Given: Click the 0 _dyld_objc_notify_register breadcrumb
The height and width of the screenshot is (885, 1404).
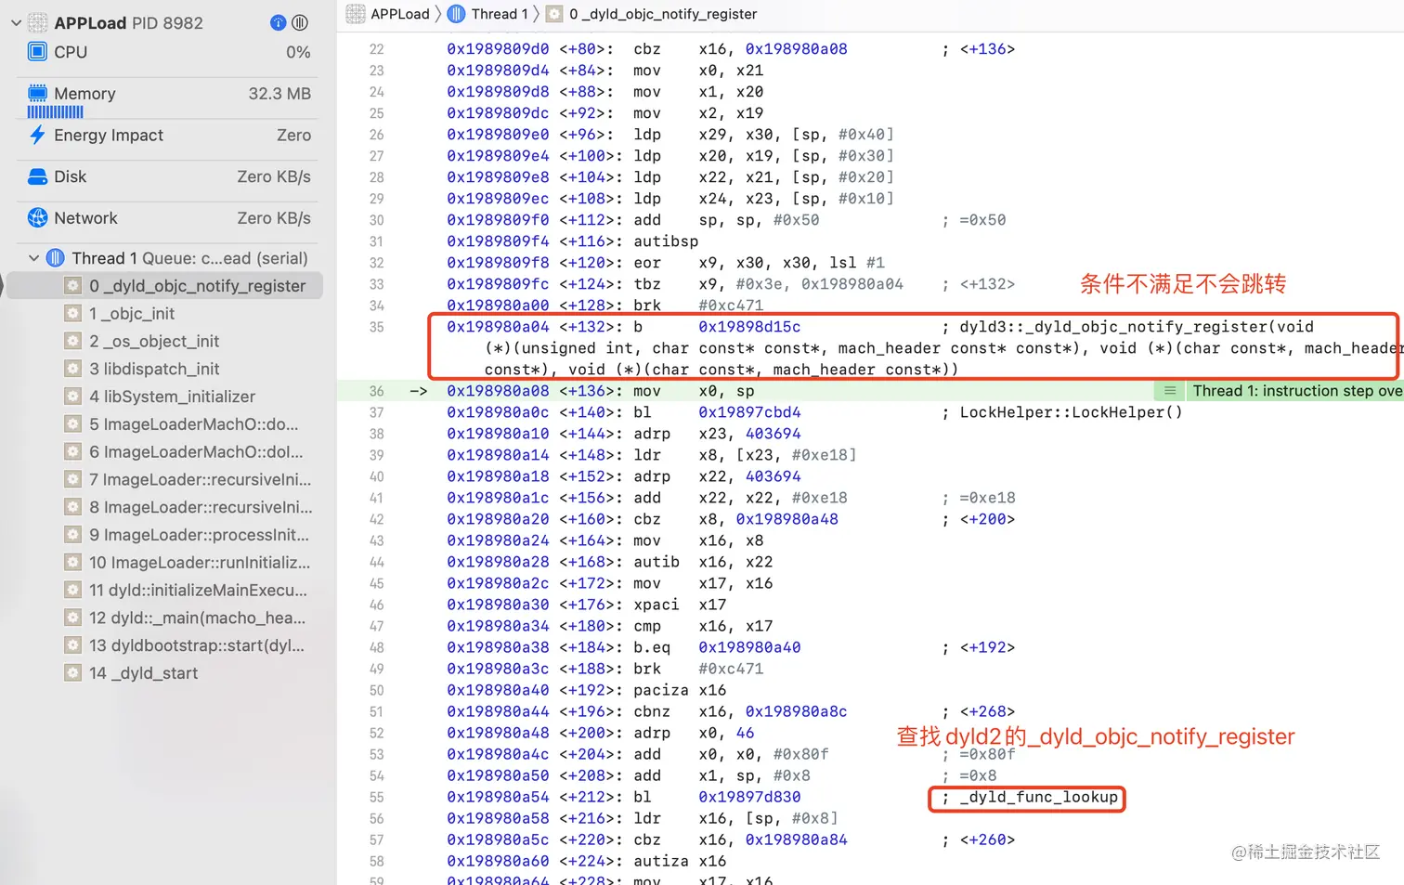Looking at the screenshot, I should pyautogui.click(x=663, y=14).
